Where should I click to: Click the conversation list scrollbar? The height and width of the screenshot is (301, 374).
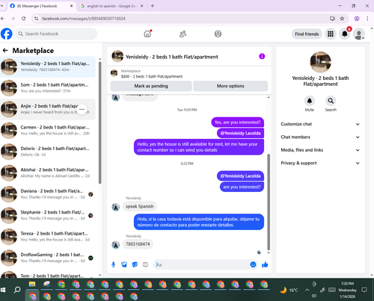point(99,122)
